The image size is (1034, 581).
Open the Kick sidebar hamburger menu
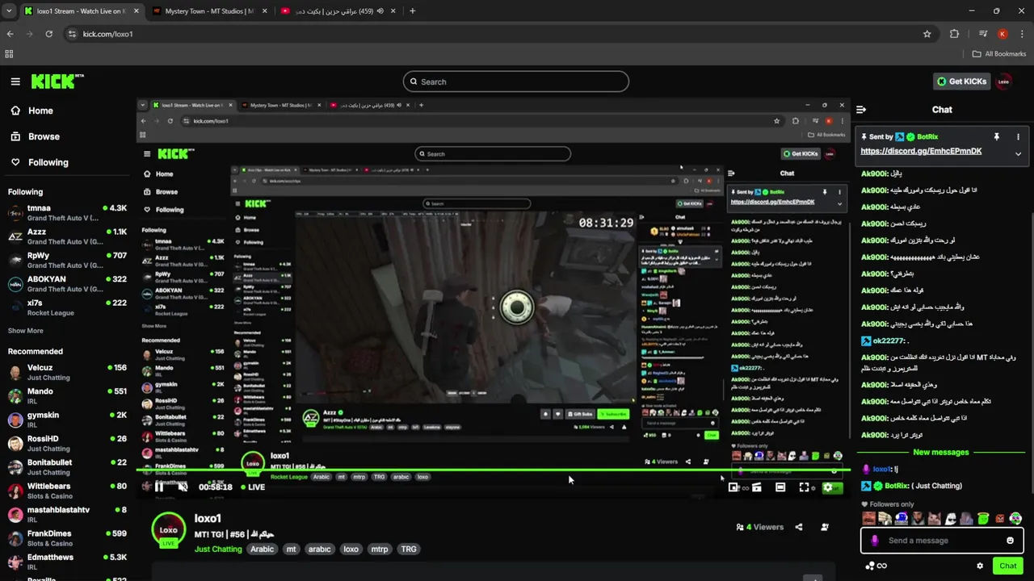[15, 82]
